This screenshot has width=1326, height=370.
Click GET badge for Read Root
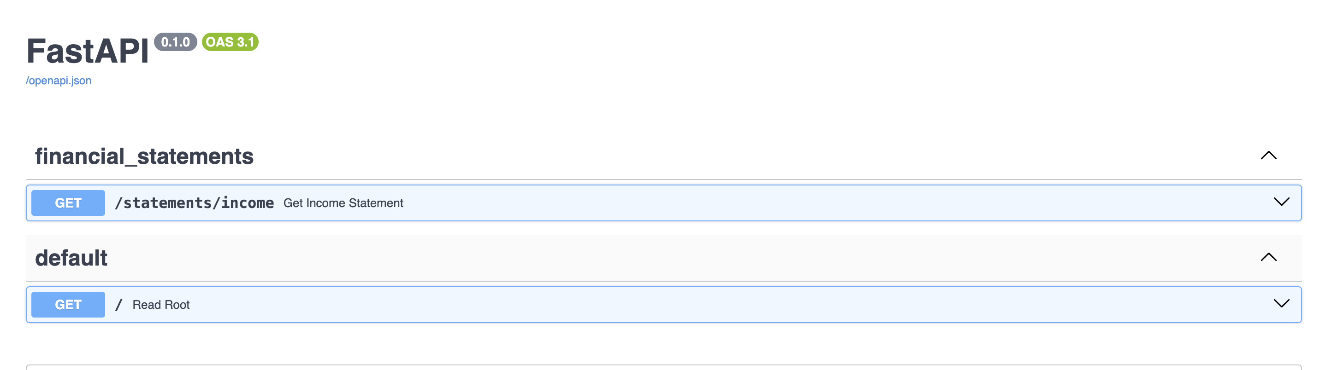(x=68, y=305)
